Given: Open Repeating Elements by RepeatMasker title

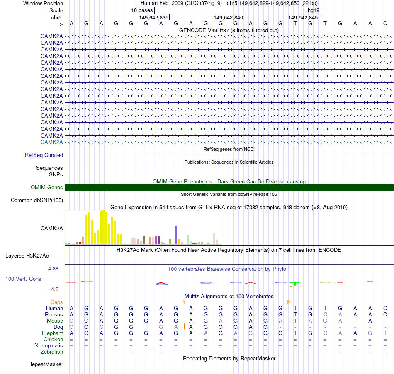Looking at the screenshot, I should [229, 358].
